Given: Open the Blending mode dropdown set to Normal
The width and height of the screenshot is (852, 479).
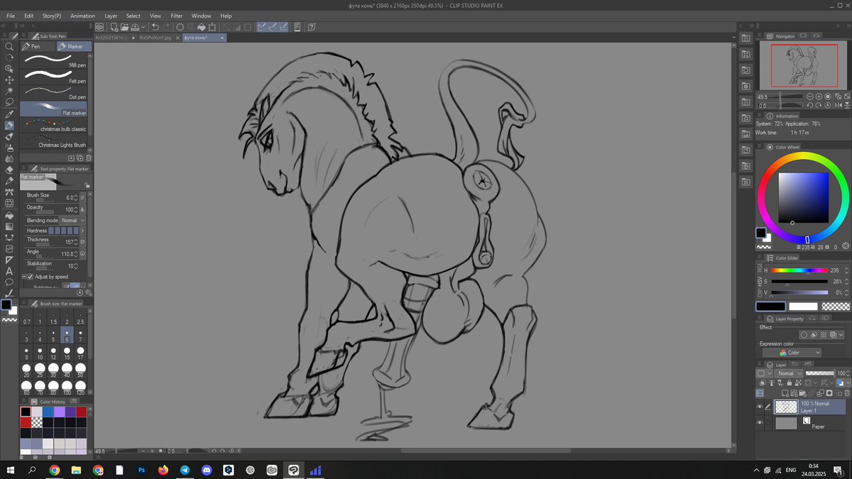Looking at the screenshot, I should [x=72, y=220].
